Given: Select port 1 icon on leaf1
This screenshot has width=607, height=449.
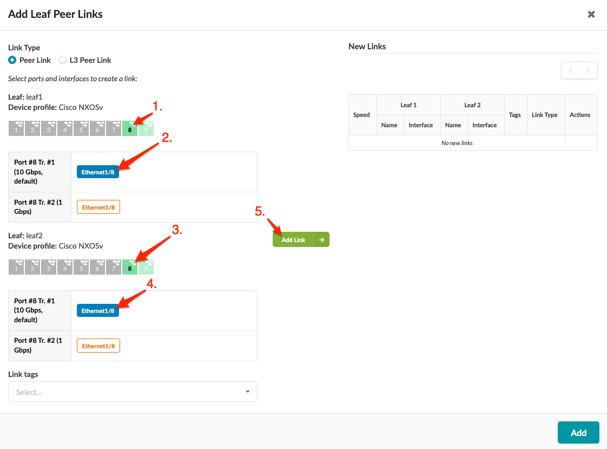Looking at the screenshot, I should pos(16,128).
